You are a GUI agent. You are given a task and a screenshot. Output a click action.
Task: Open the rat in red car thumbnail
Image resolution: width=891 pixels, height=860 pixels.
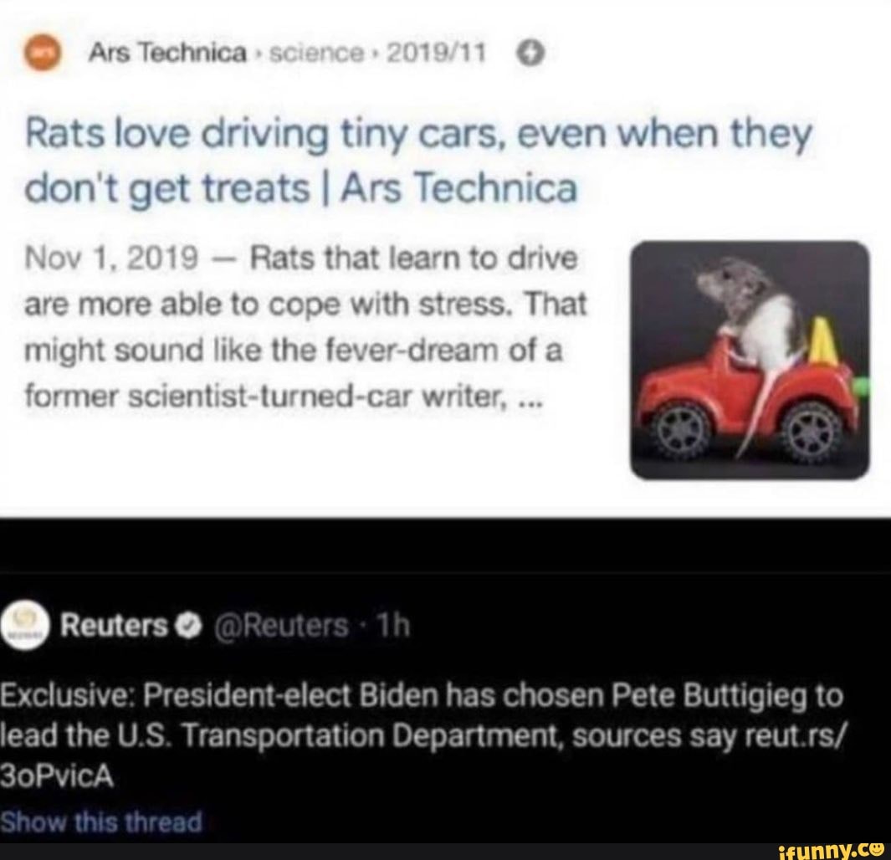click(750, 360)
